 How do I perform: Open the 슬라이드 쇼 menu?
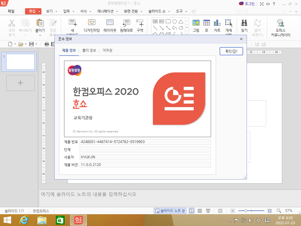coord(157,11)
